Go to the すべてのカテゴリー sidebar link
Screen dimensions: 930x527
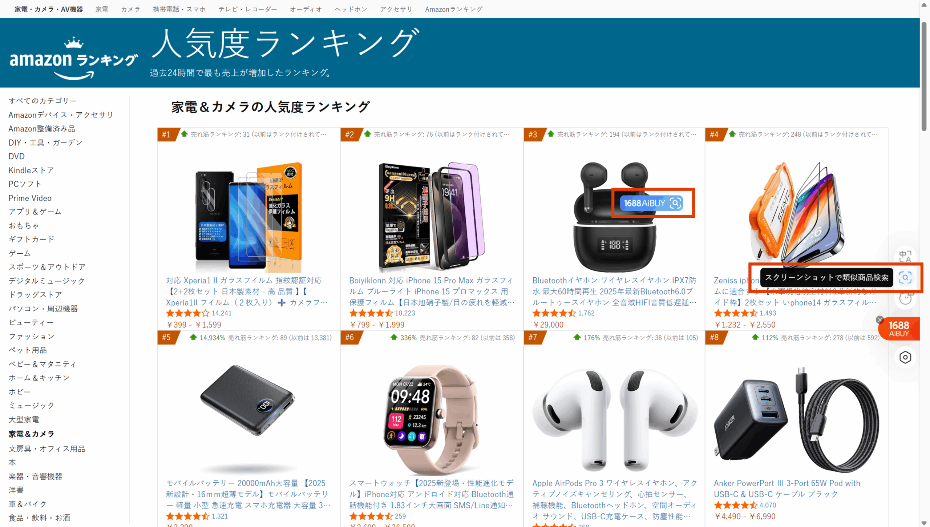point(43,101)
